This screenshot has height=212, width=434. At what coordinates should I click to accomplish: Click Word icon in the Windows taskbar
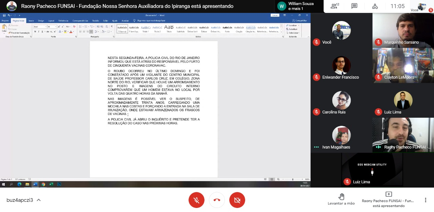[35, 184]
